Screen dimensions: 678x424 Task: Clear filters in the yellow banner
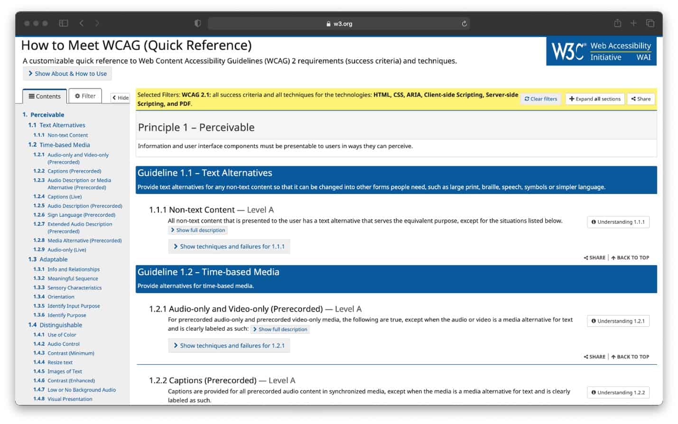tap(540, 99)
